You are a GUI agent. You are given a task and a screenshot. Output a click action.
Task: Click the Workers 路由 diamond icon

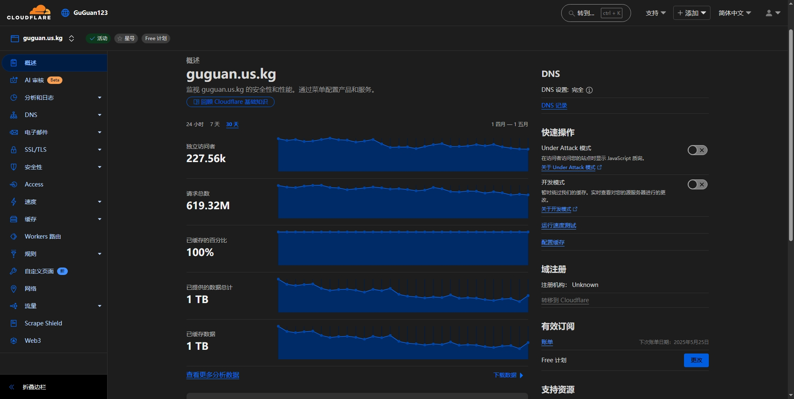click(x=14, y=237)
